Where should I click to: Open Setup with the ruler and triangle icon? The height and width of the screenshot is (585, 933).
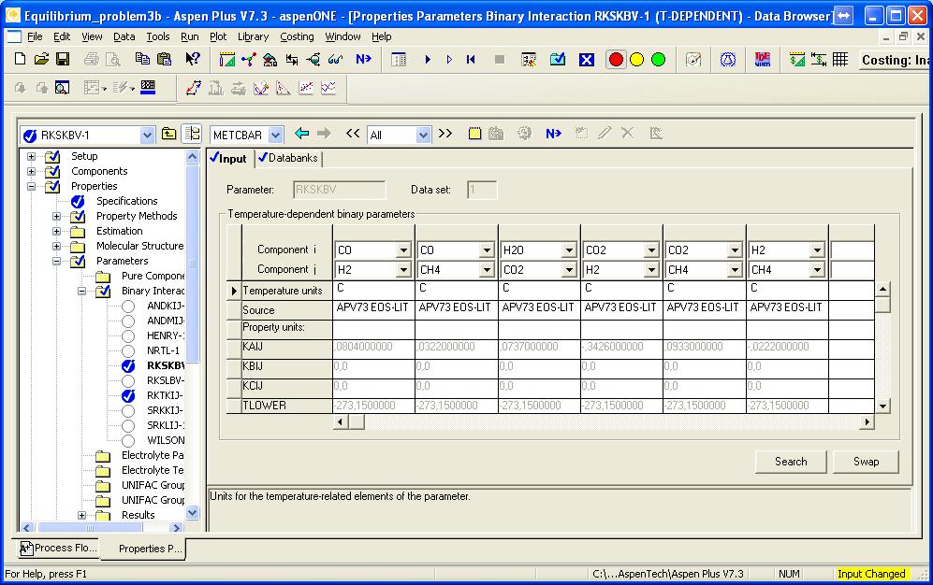click(x=226, y=60)
